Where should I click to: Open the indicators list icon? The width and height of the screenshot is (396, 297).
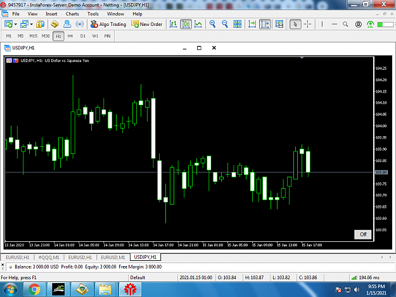pyautogui.click(x=279, y=24)
